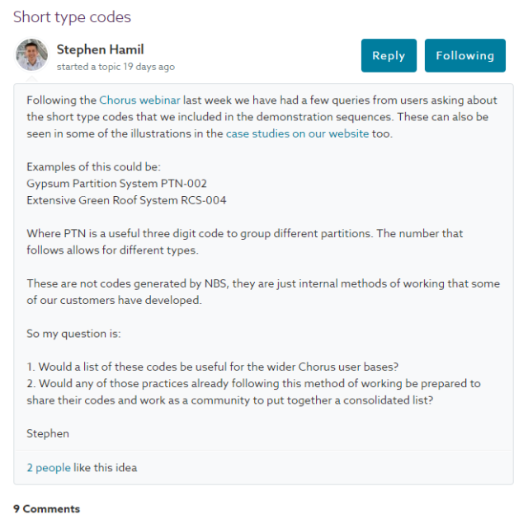Click the started a topic 19 days ago timestamp
This screenshot has height=519, width=528.
(x=115, y=67)
